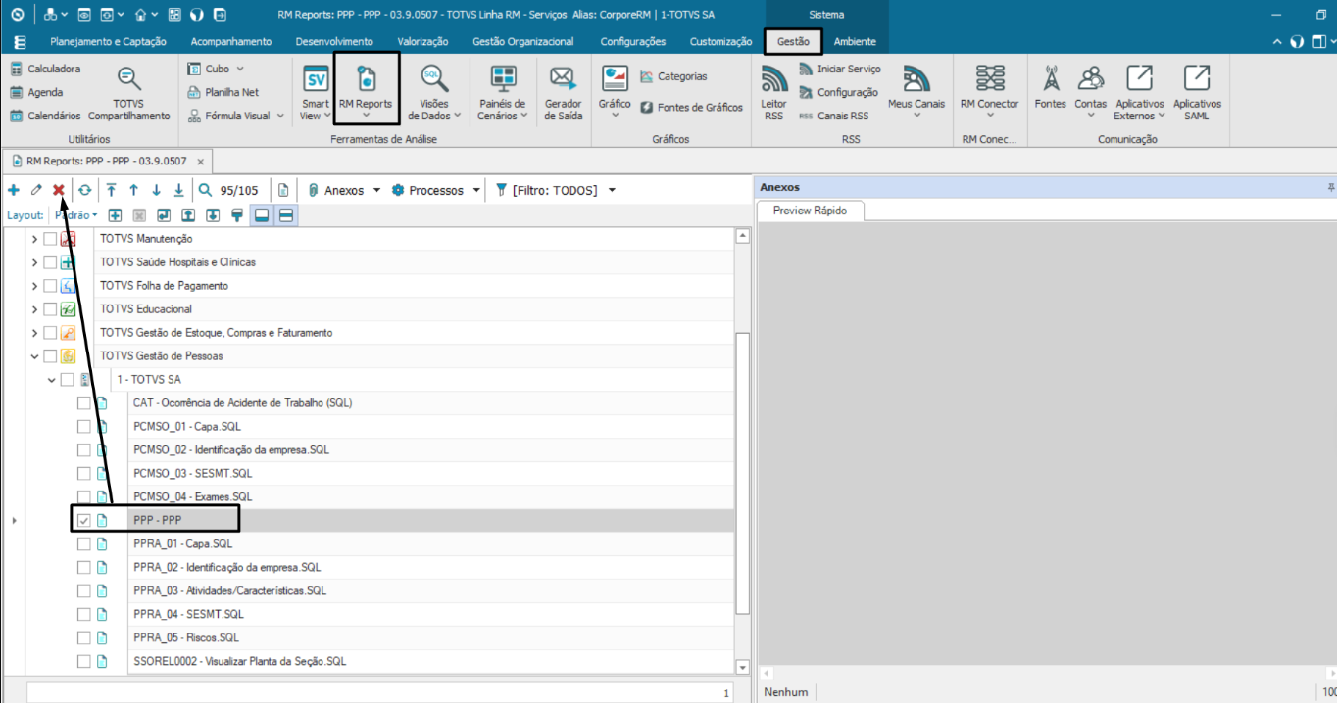
Task: Check the SSOREL0002 report checkbox
Action: click(x=84, y=661)
